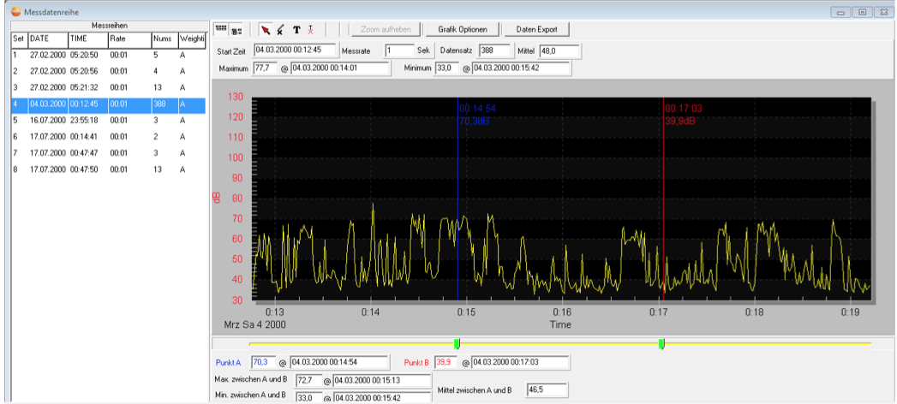Click the Start Zeit field
The width and height of the screenshot is (897, 404).
tap(295, 50)
